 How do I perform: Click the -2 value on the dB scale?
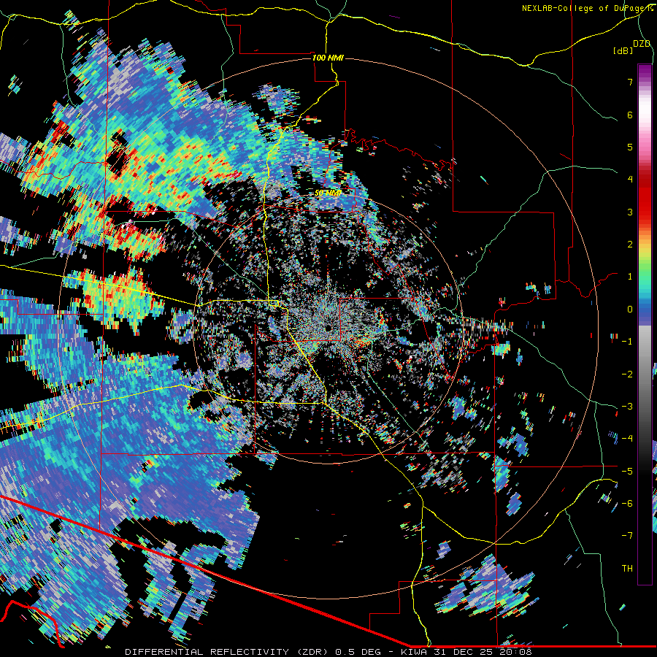click(x=627, y=374)
